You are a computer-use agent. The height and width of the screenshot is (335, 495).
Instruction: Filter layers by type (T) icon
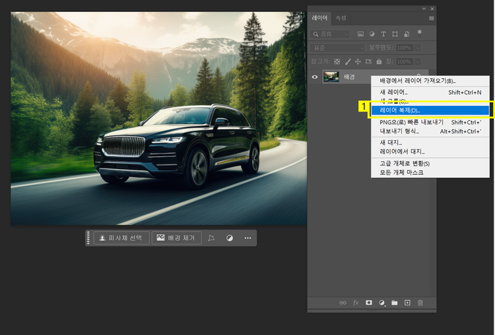(x=383, y=34)
